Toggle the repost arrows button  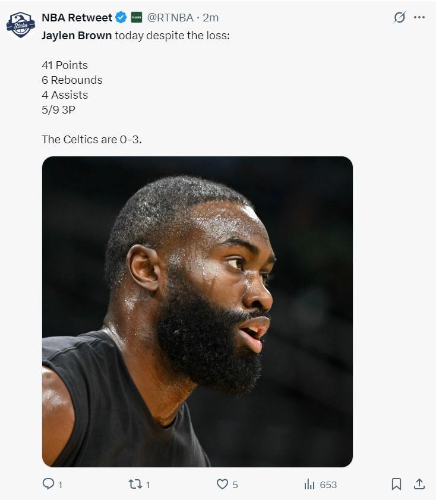[135, 484]
